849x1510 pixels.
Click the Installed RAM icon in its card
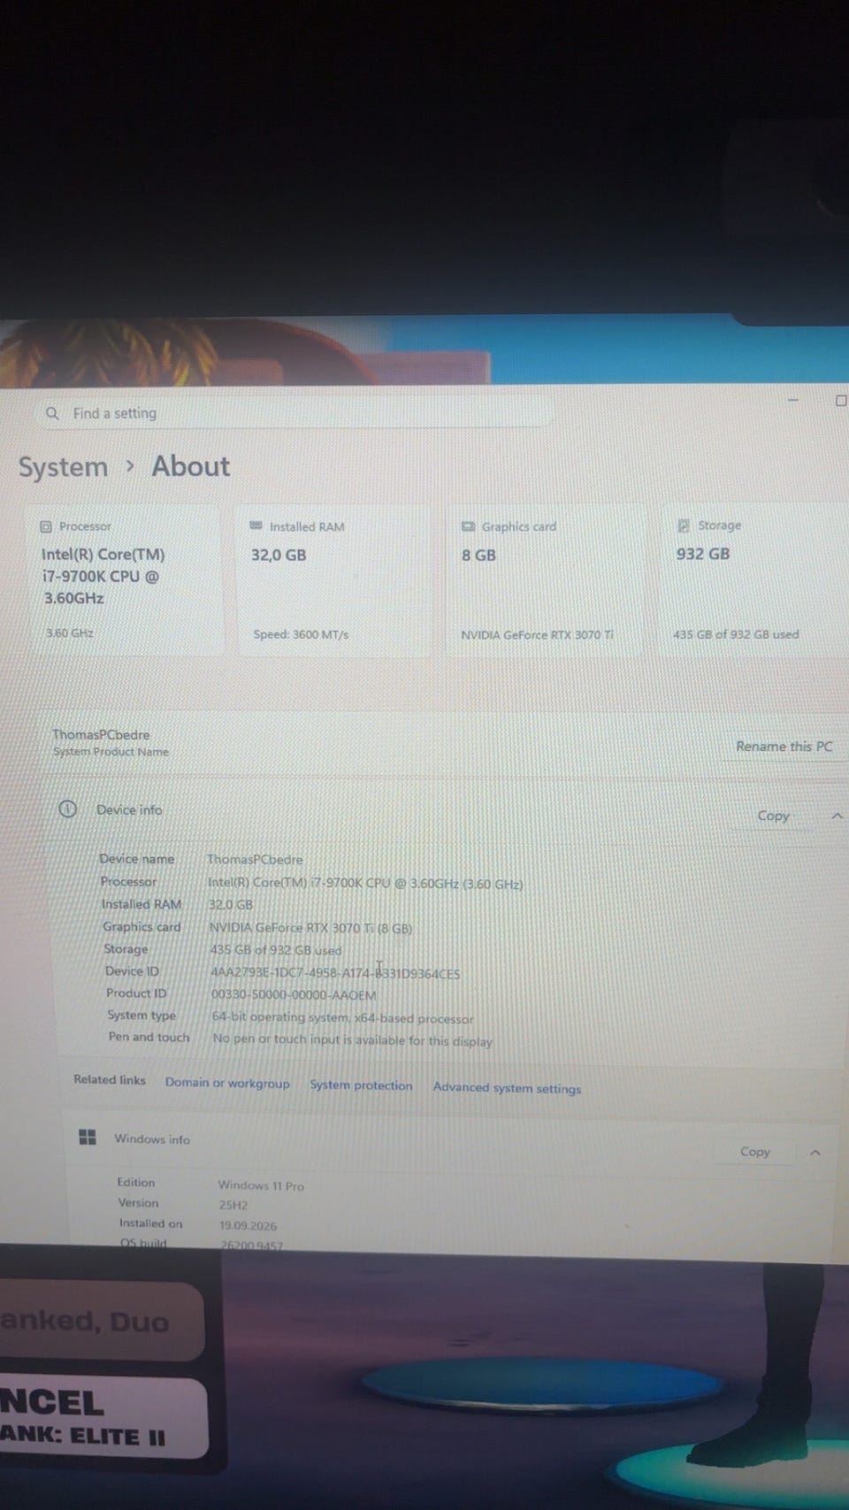coord(256,525)
